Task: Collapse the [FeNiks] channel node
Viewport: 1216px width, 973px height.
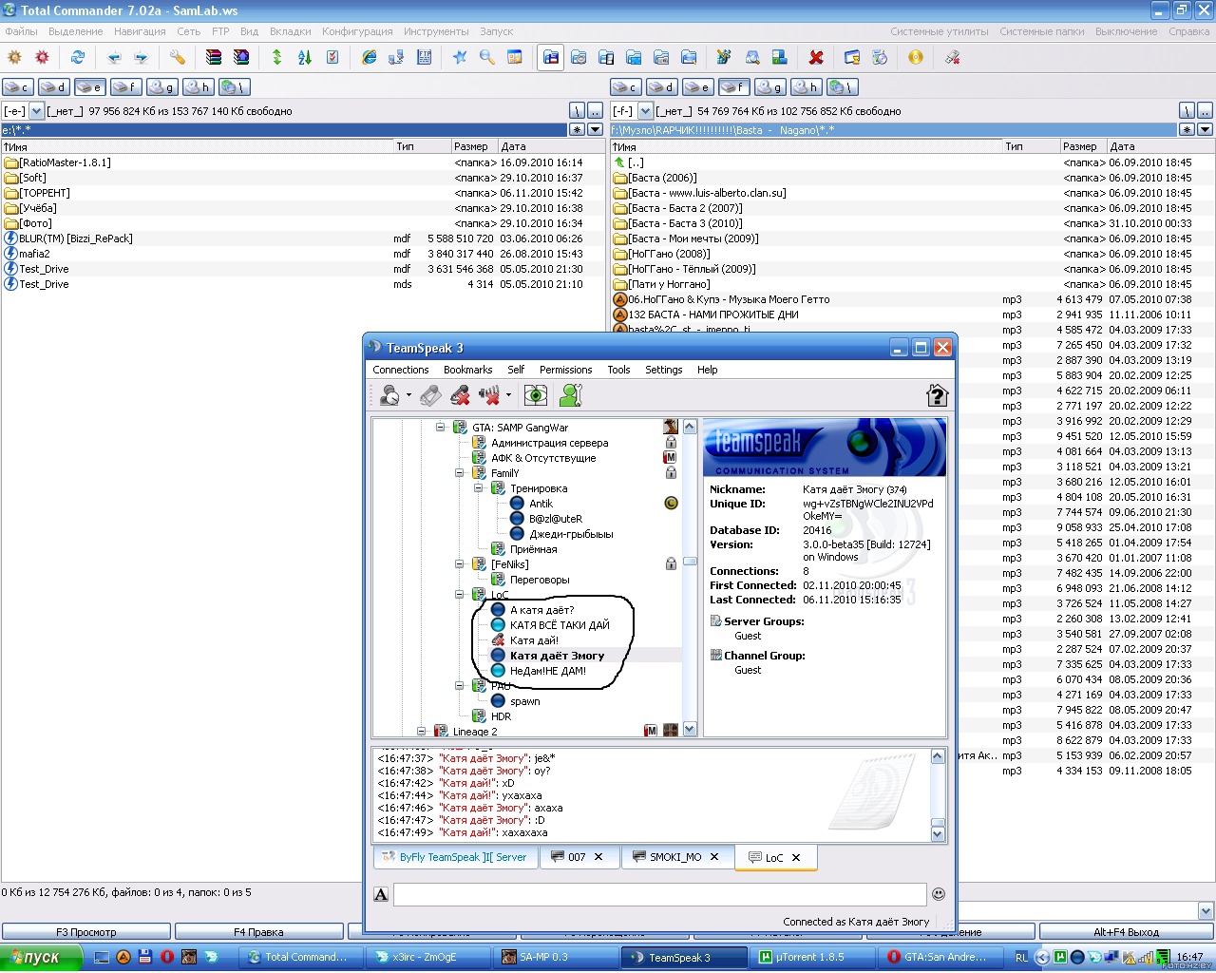Action: (x=459, y=564)
